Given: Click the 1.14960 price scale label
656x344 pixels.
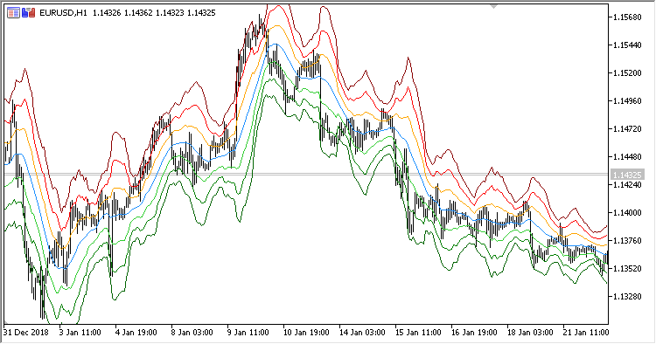Looking at the screenshot, I should (627, 101).
